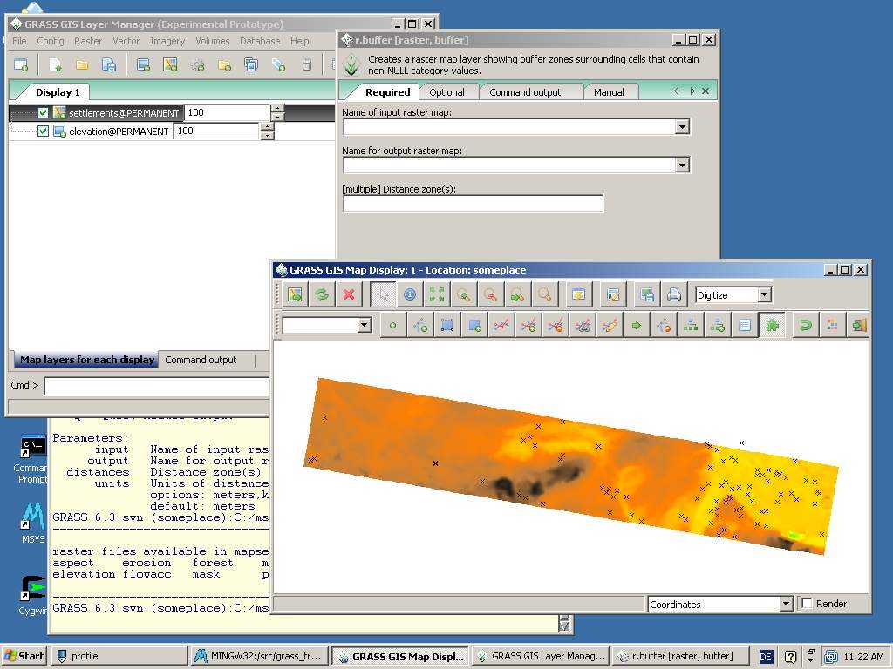Decrease elevation layer opacity spinner
The height and width of the screenshot is (669, 893).
(267, 135)
